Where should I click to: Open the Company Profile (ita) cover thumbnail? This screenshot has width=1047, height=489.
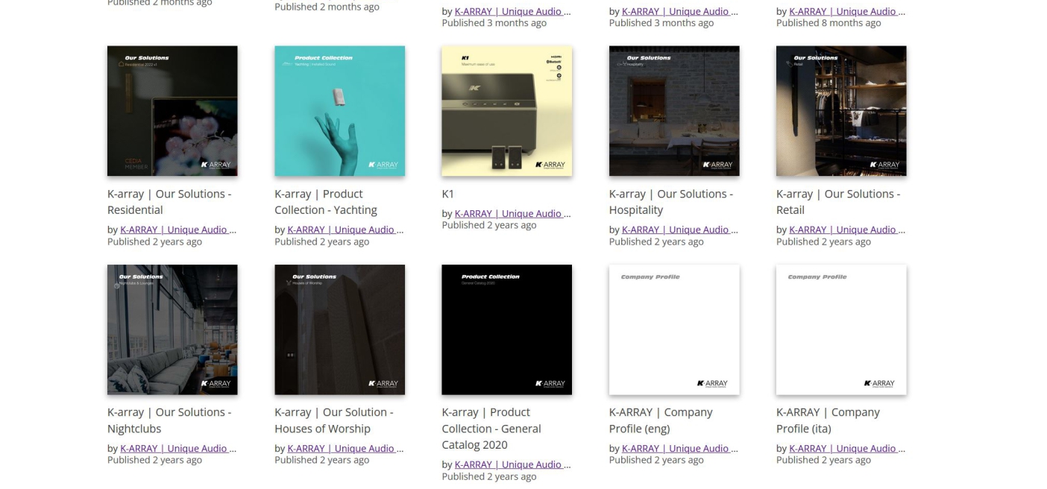pos(841,329)
